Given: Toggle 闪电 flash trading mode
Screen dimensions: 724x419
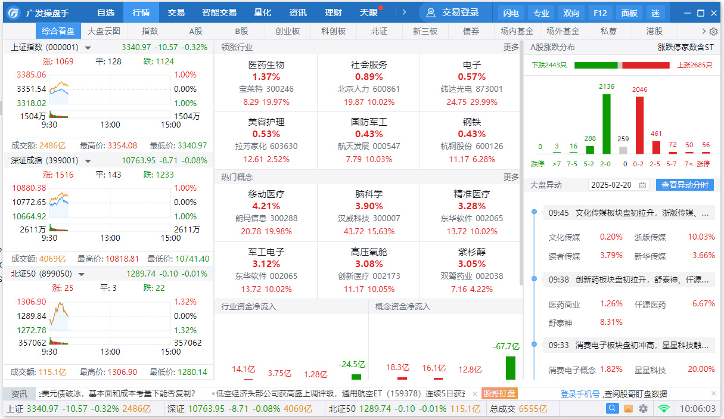Looking at the screenshot, I should [x=511, y=12].
